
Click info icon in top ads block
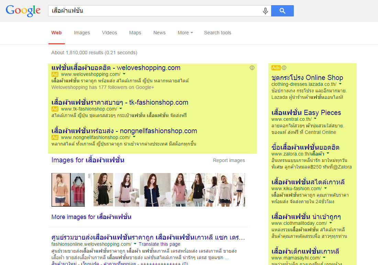click(252, 68)
